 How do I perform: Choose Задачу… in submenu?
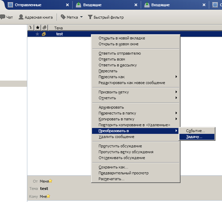197,137
